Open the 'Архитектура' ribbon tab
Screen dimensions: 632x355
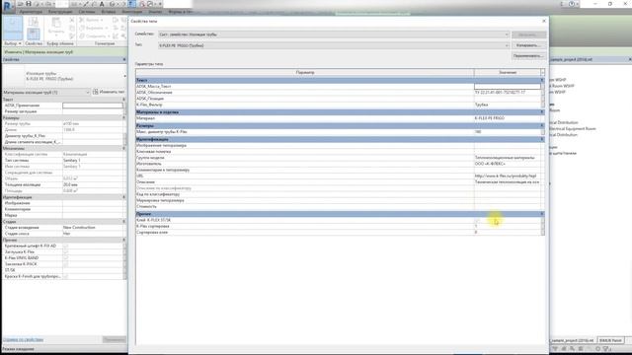(31, 12)
